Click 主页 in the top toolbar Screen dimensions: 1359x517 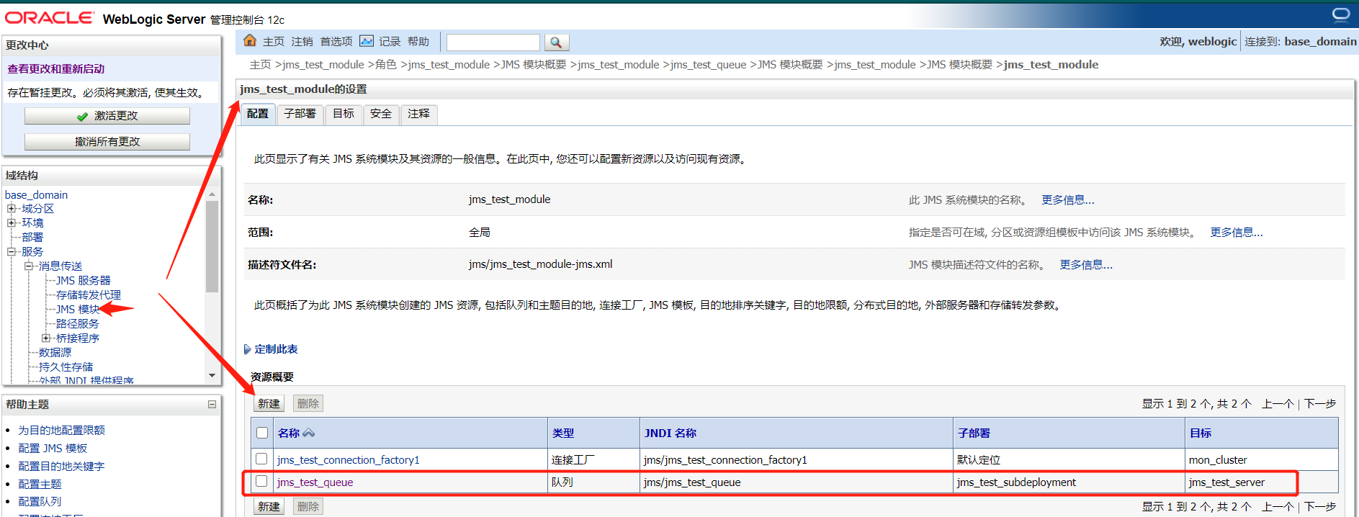pyautogui.click(x=274, y=42)
